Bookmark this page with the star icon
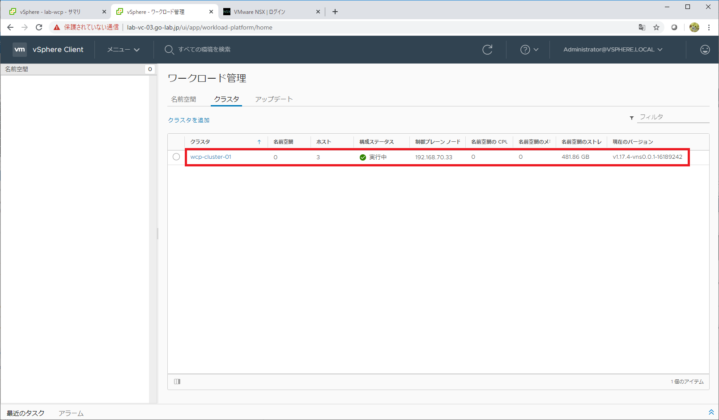This screenshot has width=719, height=420. point(656,27)
